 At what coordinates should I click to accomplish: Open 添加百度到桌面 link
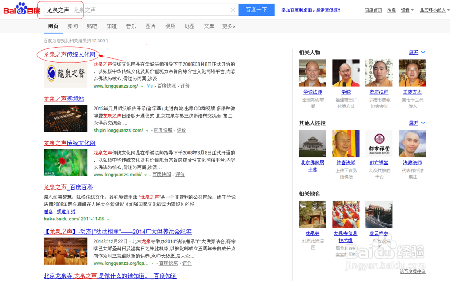point(310,10)
